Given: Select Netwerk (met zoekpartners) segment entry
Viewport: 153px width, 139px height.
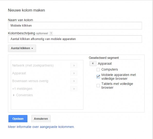Looking at the screenshot, I should 33,66.
